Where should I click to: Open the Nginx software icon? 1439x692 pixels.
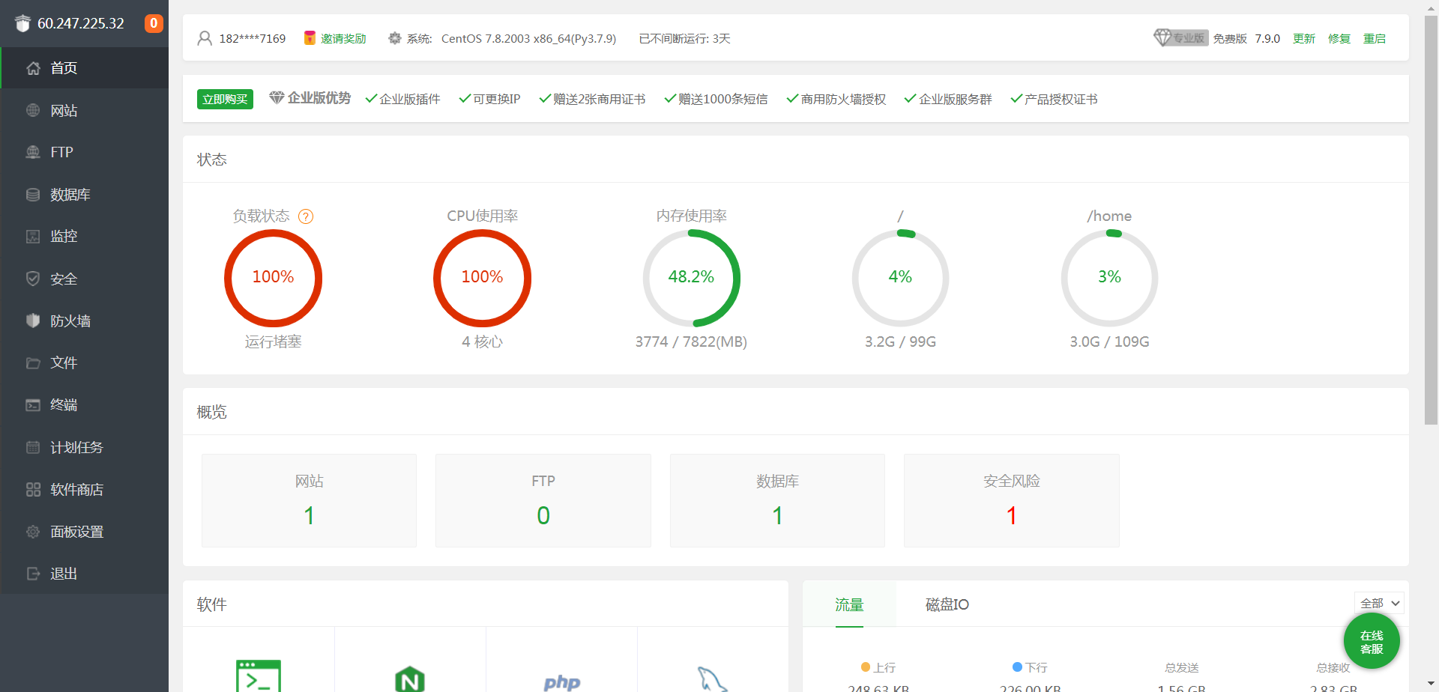click(410, 679)
